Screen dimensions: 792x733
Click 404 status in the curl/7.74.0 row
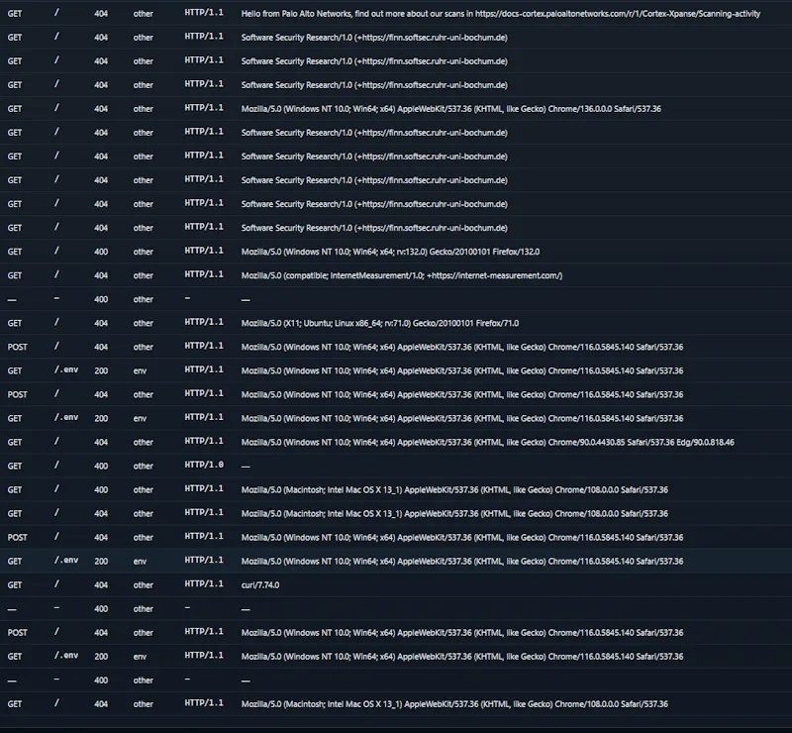101,584
